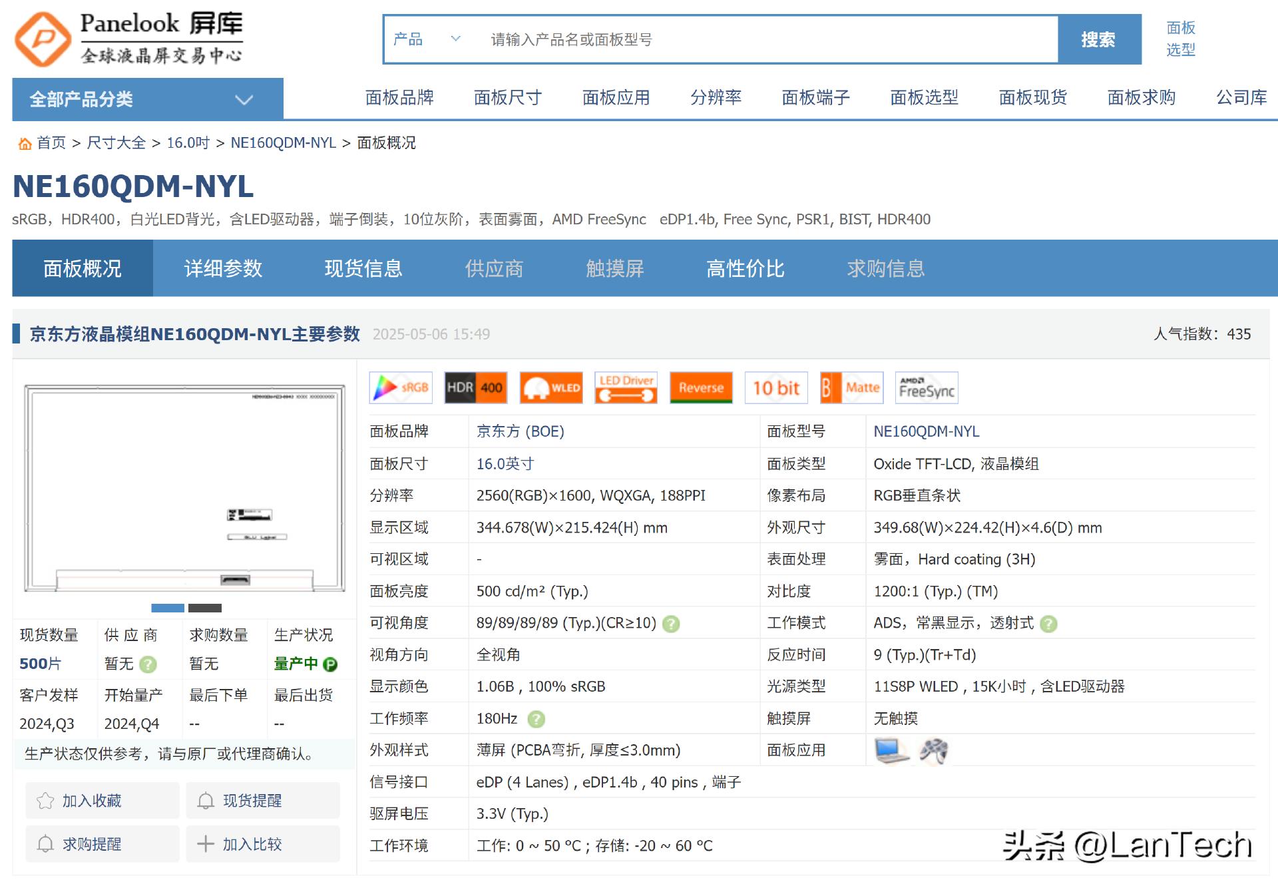
Task: Click the laptop application icon
Action: [x=891, y=751]
